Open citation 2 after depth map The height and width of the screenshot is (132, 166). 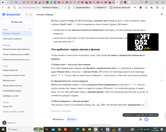74,24
